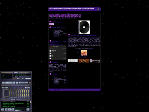Viewport: 149px width, 112px height.
Task: Select playlist track 4 Simple Plan - Grow Up
Action: point(15,106)
